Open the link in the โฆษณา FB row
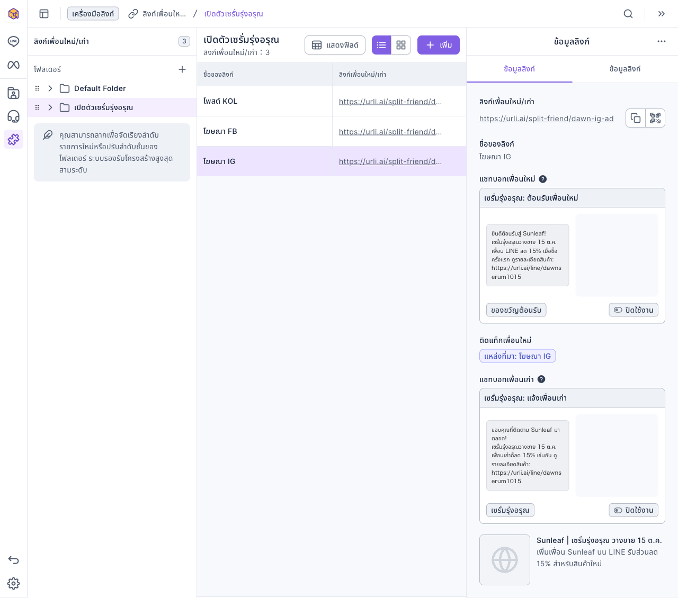 tap(390, 132)
